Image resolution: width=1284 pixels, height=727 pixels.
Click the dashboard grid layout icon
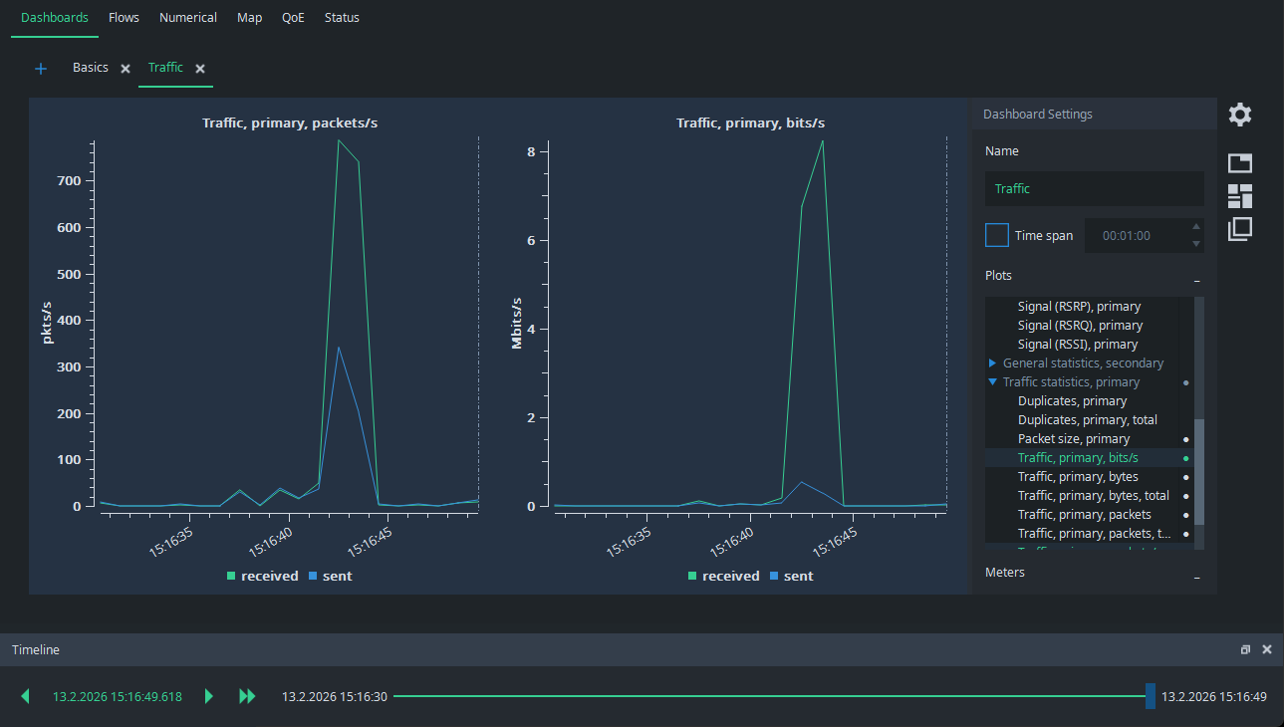[x=1239, y=196]
